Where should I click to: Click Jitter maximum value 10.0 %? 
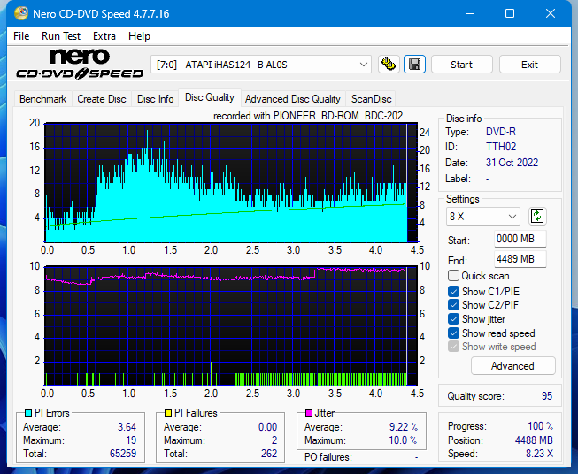coord(403,440)
